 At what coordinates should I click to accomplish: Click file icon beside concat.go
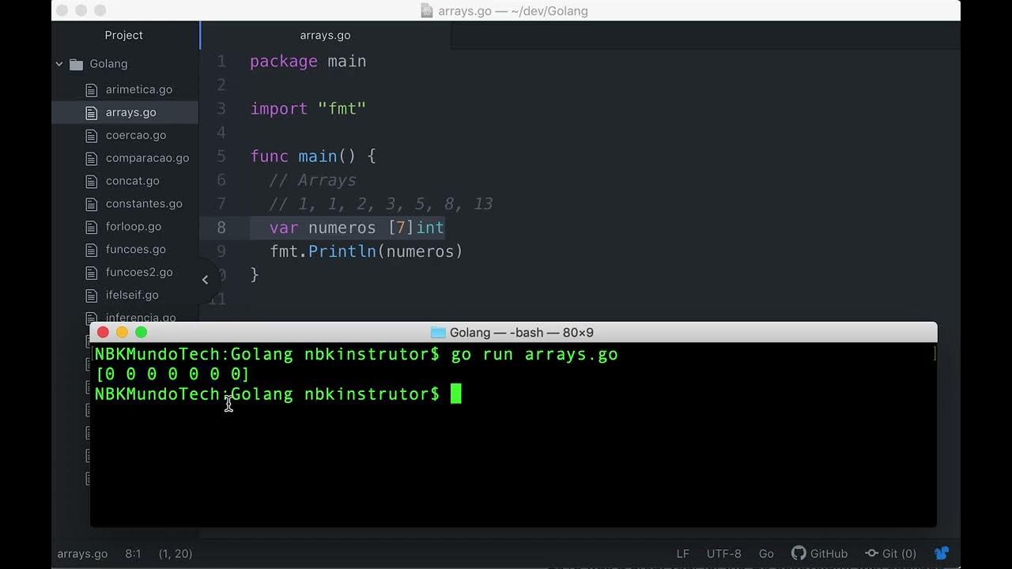click(x=92, y=181)
